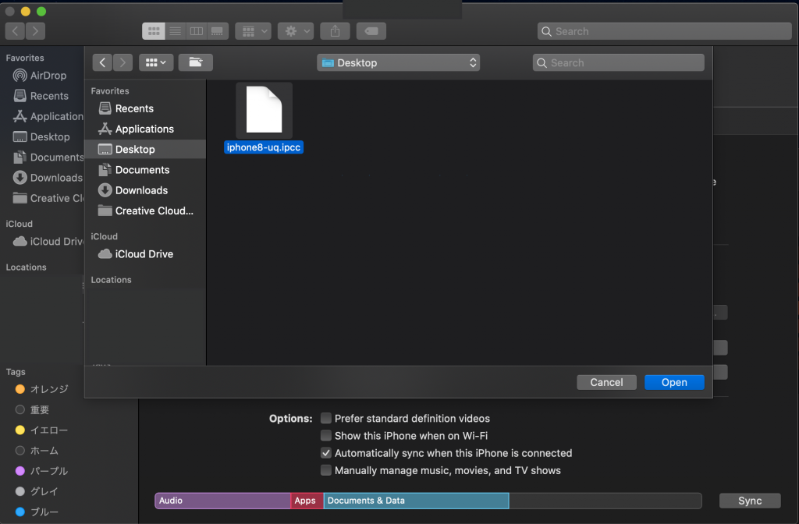Open Documents in the dialog sidebar

click(145, 169)
